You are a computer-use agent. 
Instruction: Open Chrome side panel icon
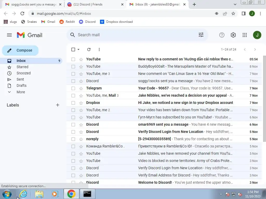coord(244,13)
